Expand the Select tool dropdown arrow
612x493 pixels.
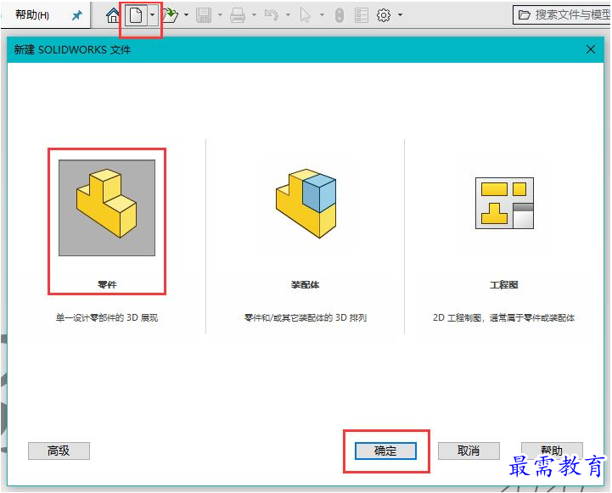322,15
